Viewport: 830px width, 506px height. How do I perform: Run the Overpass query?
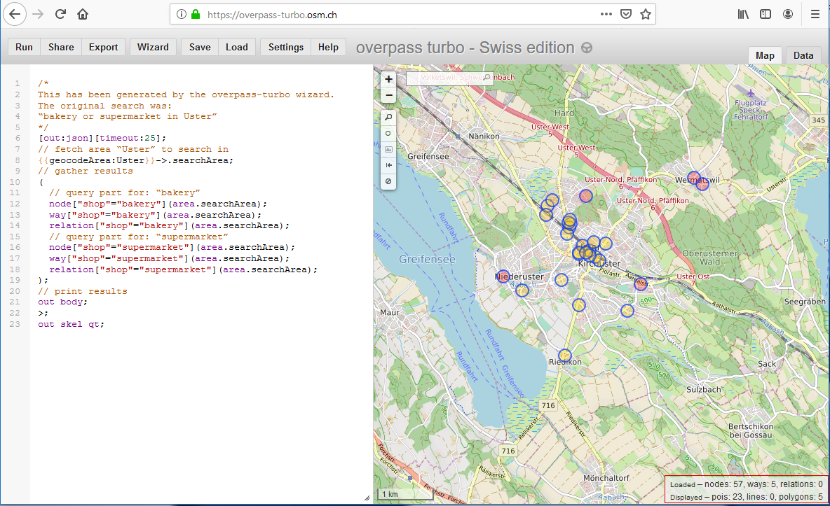[24, 47]
